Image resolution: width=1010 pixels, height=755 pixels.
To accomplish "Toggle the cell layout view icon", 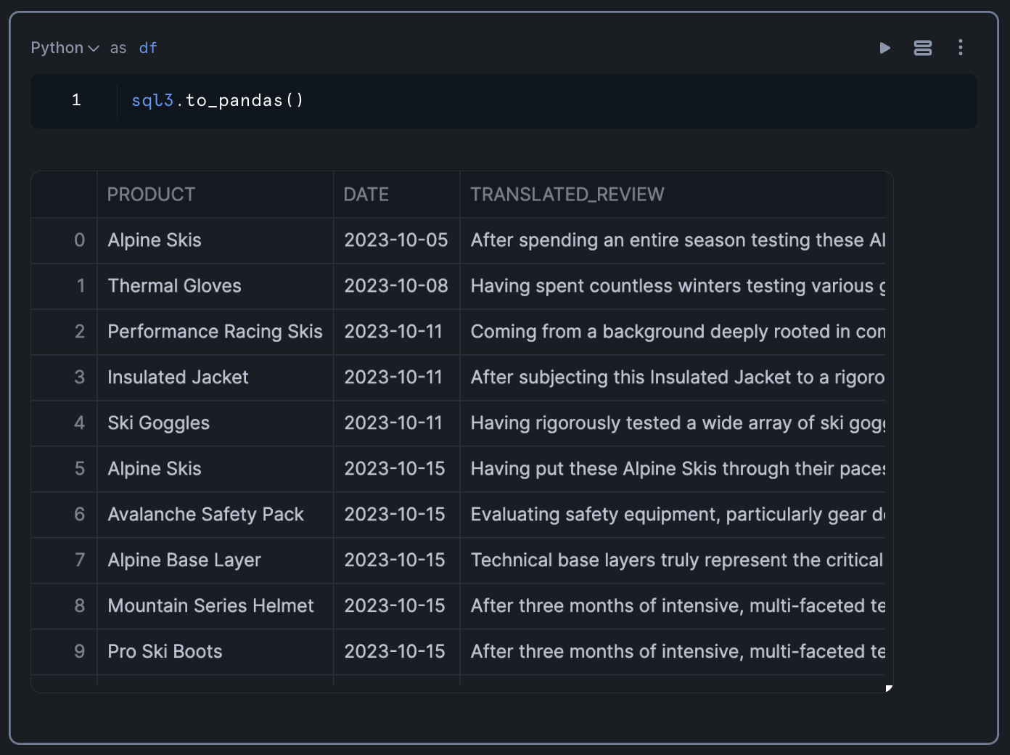I will click(922, 48).
